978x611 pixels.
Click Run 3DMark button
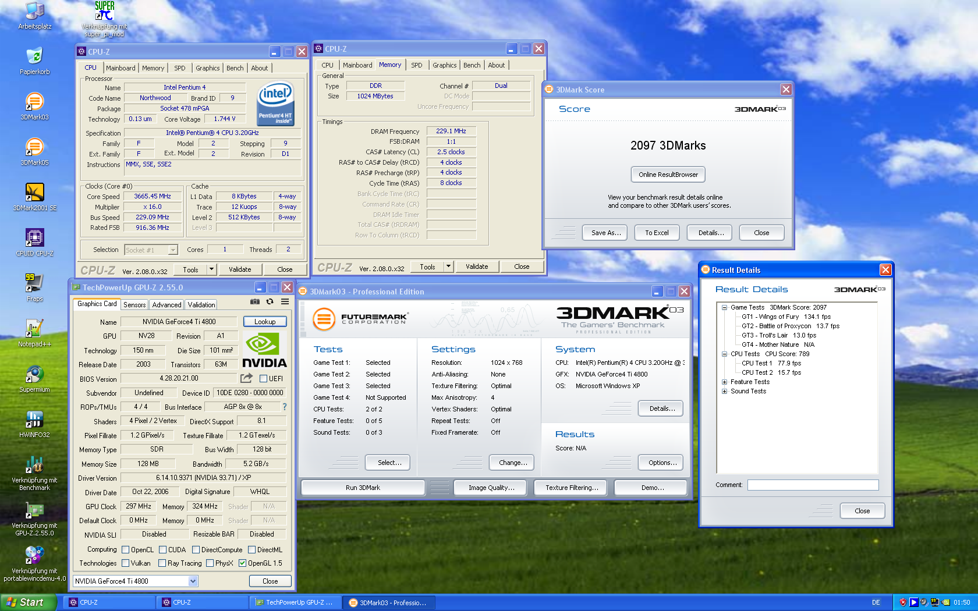pyautogui.click(x=363, y=488)
